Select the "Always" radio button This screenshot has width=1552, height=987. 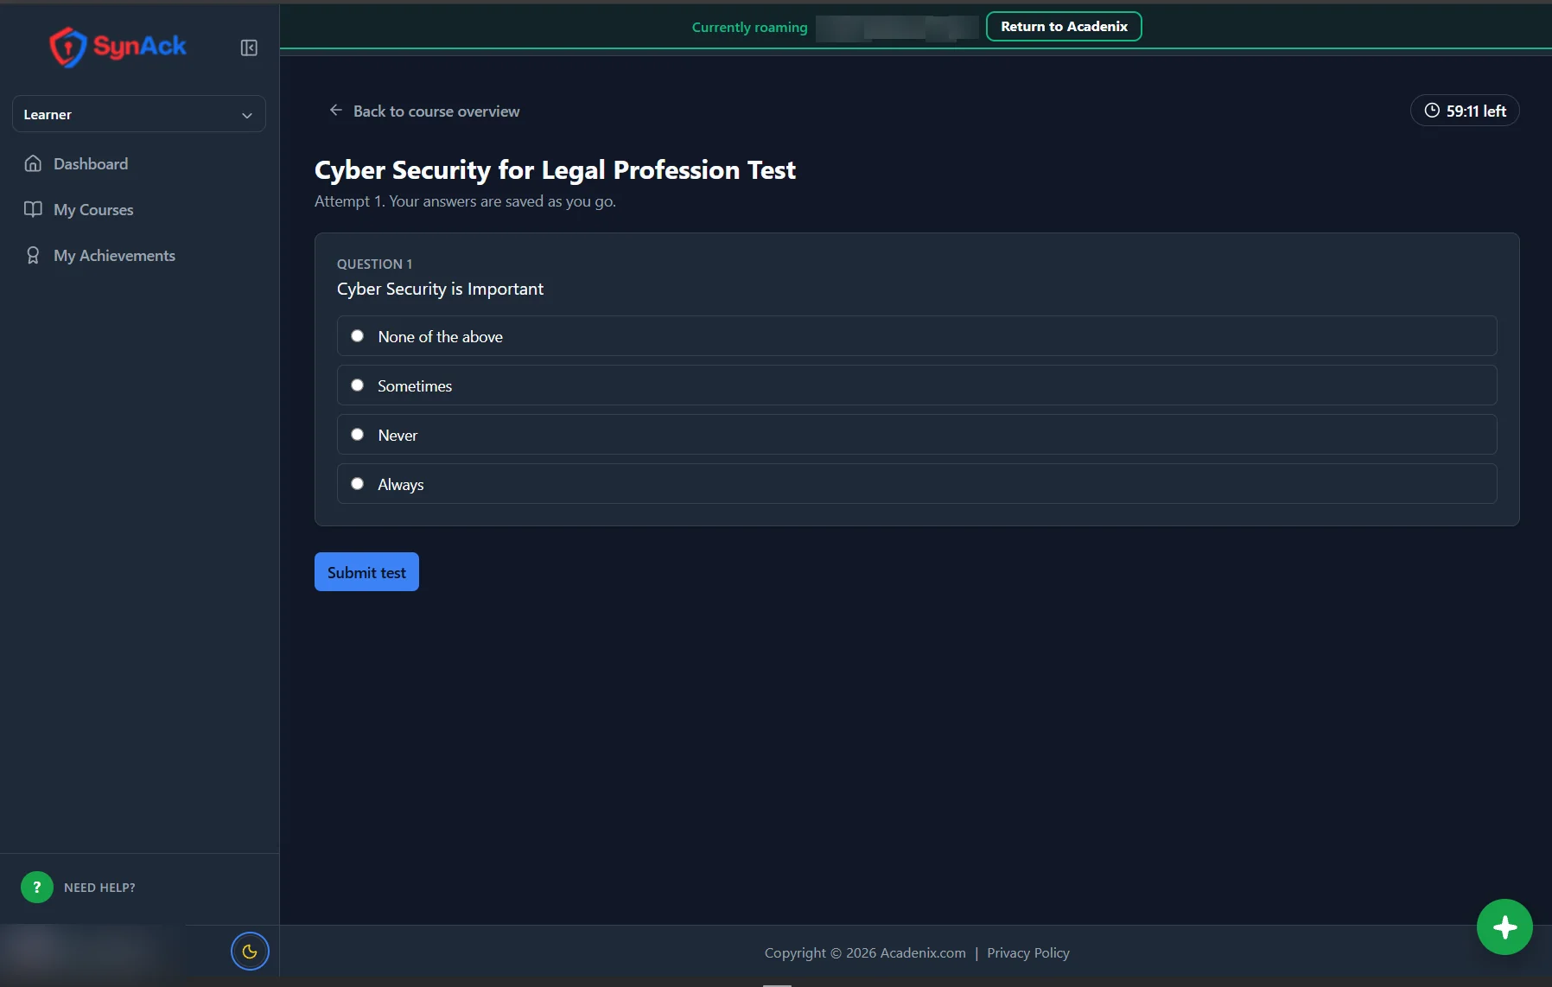pyautogui.click(x=357, y=483)
